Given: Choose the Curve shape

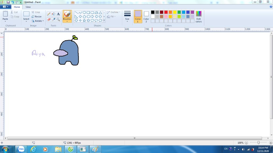Looking at the screenshot, I should 80,13.
